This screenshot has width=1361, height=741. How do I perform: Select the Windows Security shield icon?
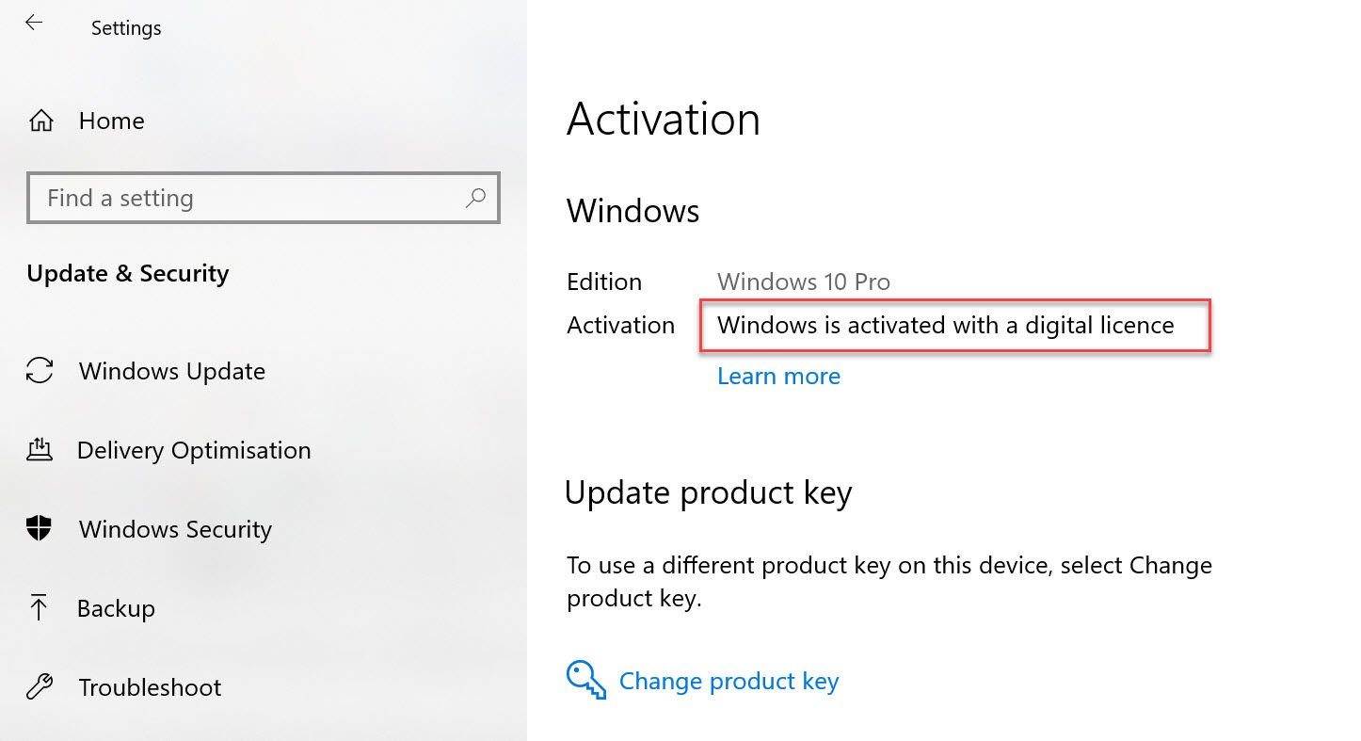click(39, 528)
